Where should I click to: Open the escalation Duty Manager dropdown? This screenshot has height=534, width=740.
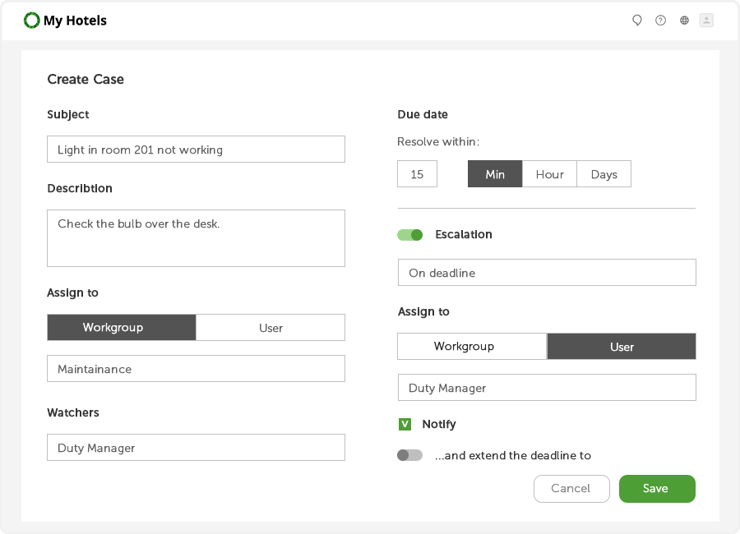547,388
